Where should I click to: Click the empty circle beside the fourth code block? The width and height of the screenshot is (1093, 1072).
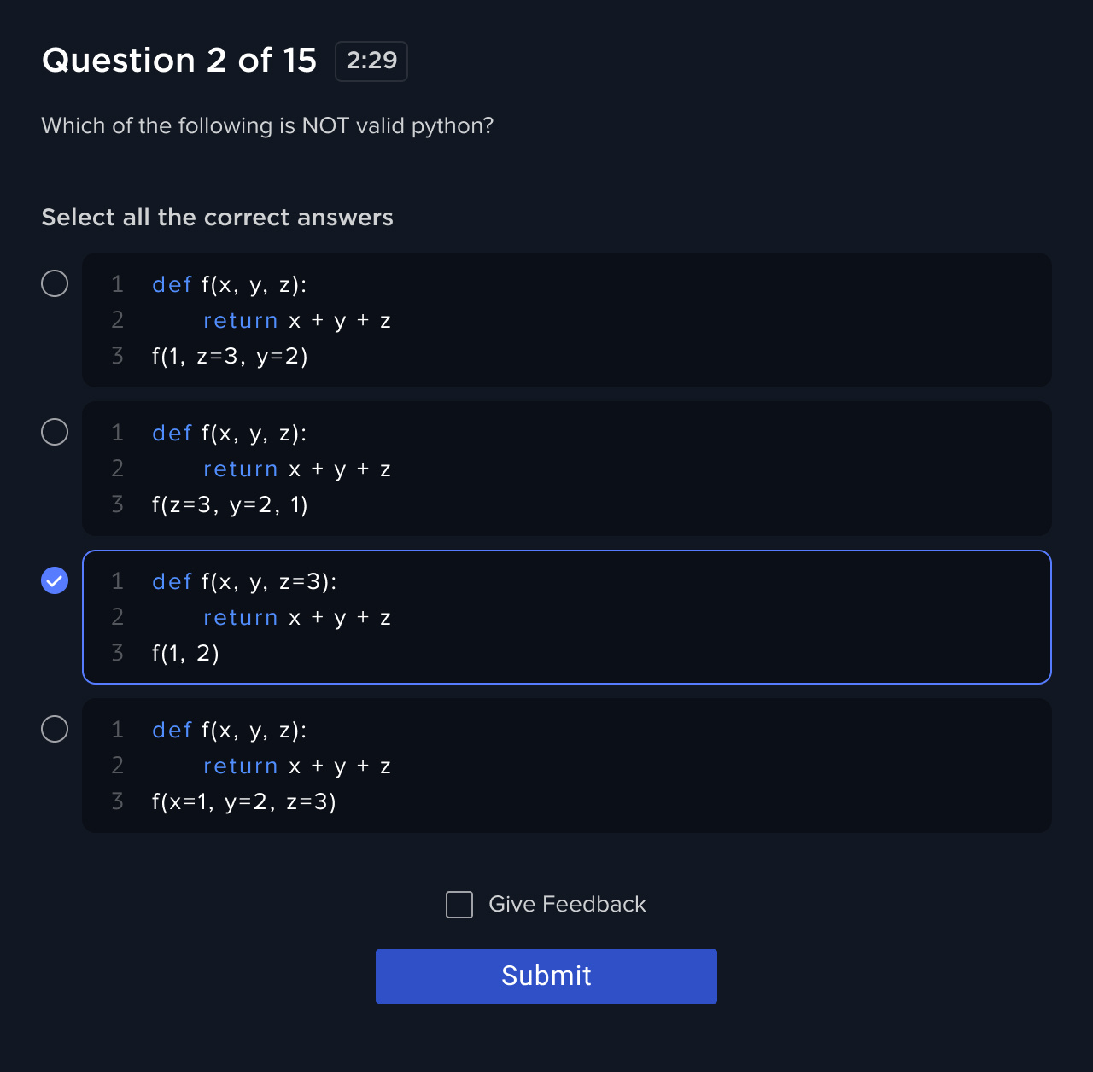click(x=55, y=728)
